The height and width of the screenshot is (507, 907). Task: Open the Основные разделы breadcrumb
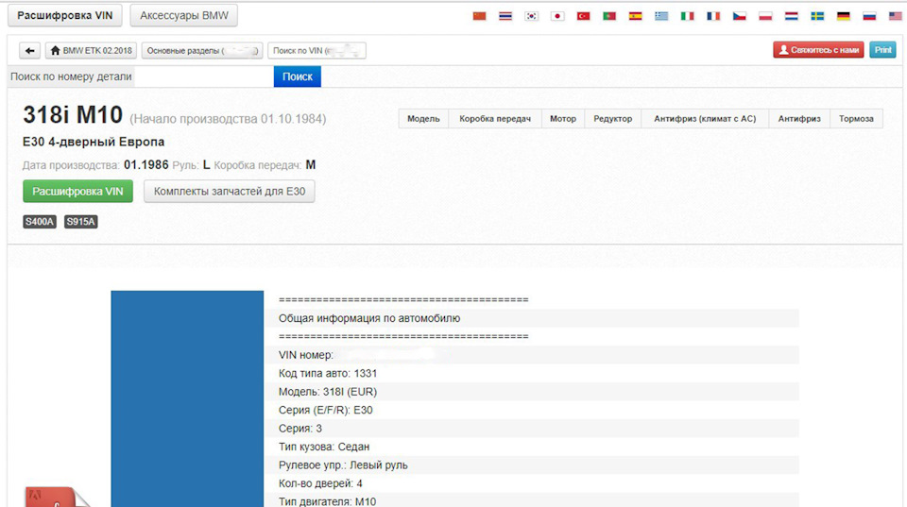(x=202, y=50)
